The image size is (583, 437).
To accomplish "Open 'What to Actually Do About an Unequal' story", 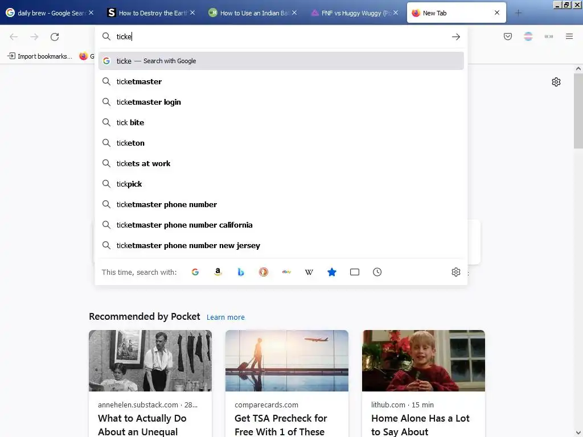I will (142, 424).
